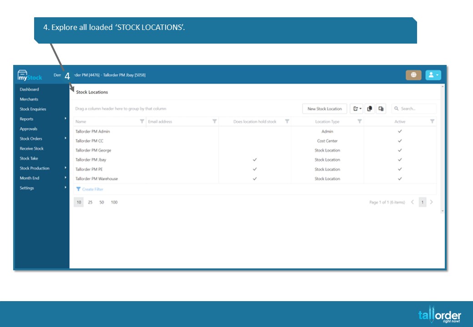Open the user account dropdown menu
The height and width of the screenshot is (327, 473).
pos(433,75)
